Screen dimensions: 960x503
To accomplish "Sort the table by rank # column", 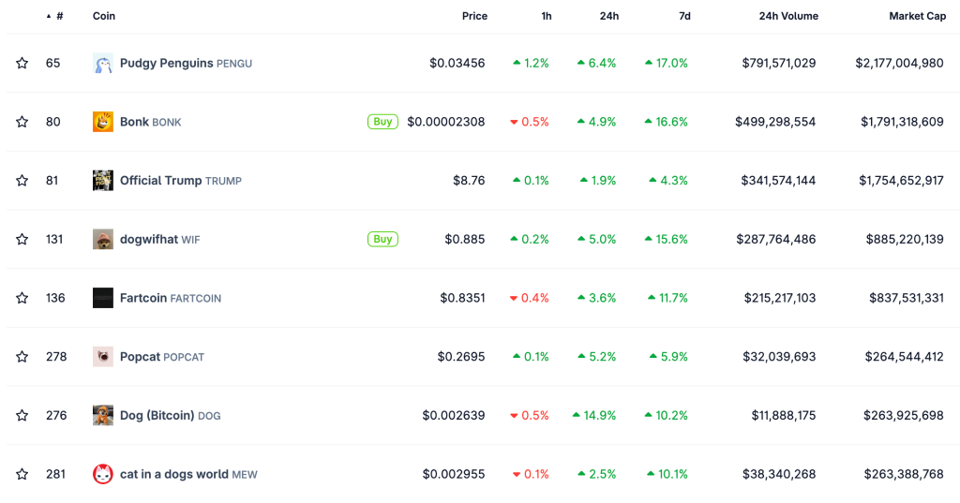I will (59, 16).
